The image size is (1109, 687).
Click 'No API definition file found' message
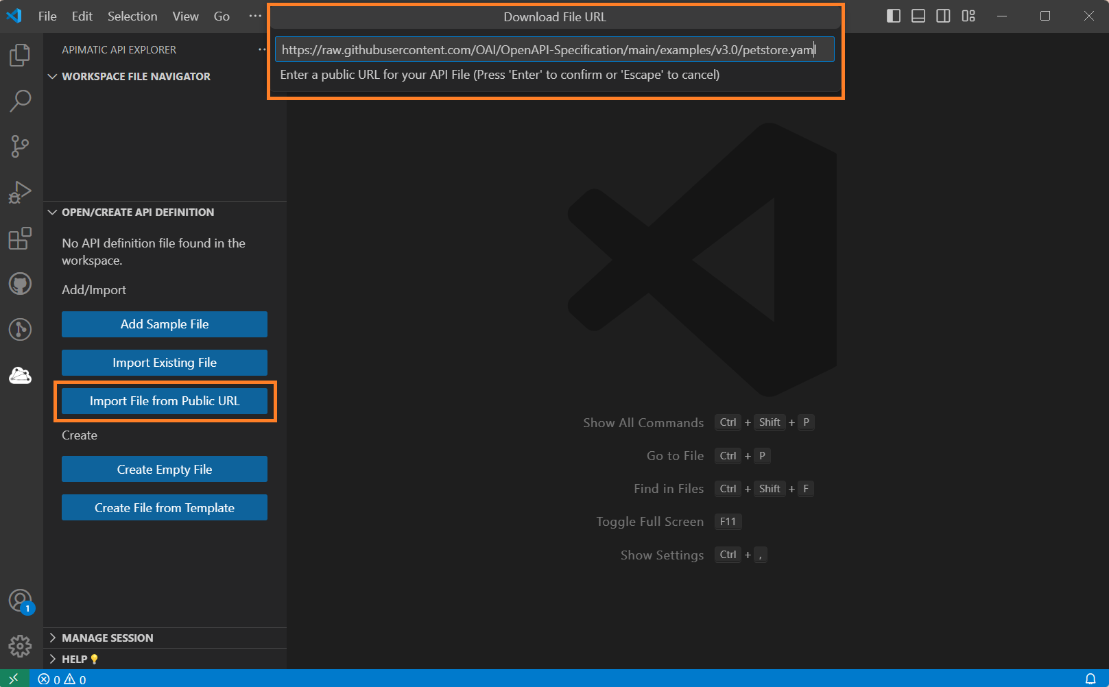[154, 252]
